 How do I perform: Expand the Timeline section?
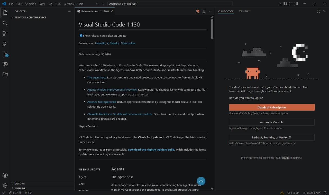[42, 188]
